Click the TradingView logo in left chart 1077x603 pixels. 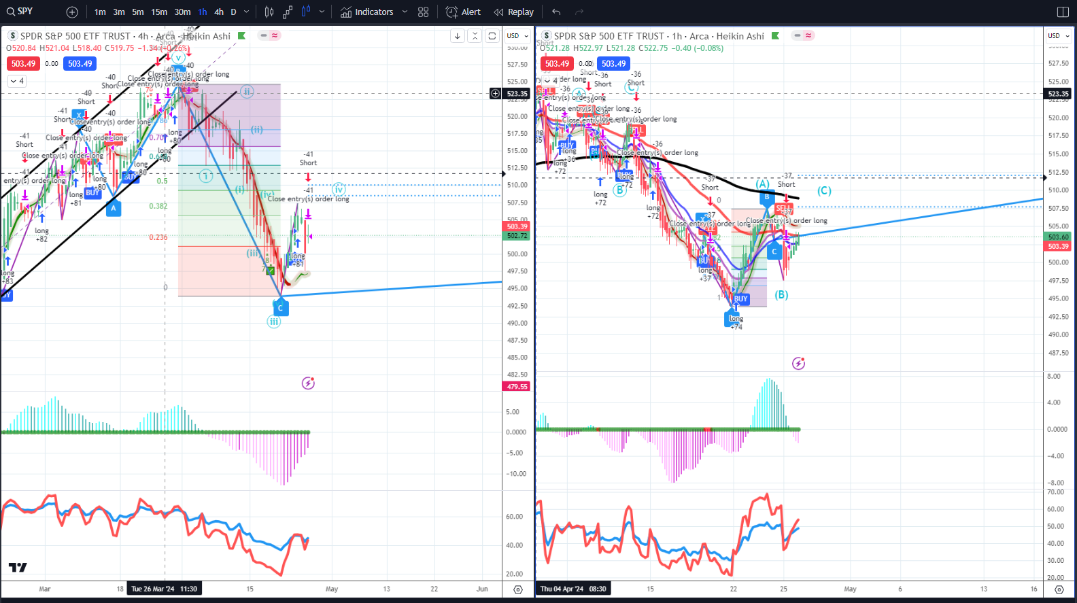tap(18, 568)
